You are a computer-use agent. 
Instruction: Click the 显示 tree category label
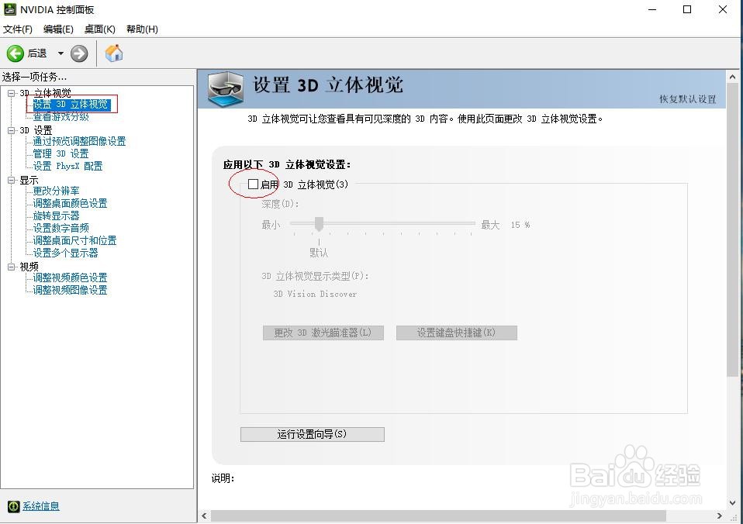coord(29,180)
